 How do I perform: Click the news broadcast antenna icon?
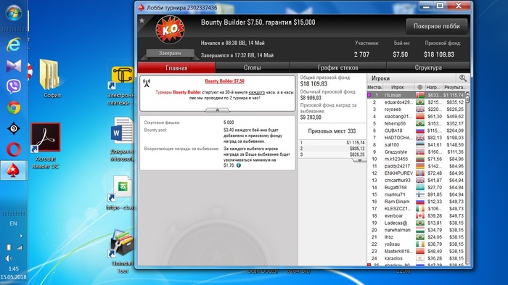147,83
